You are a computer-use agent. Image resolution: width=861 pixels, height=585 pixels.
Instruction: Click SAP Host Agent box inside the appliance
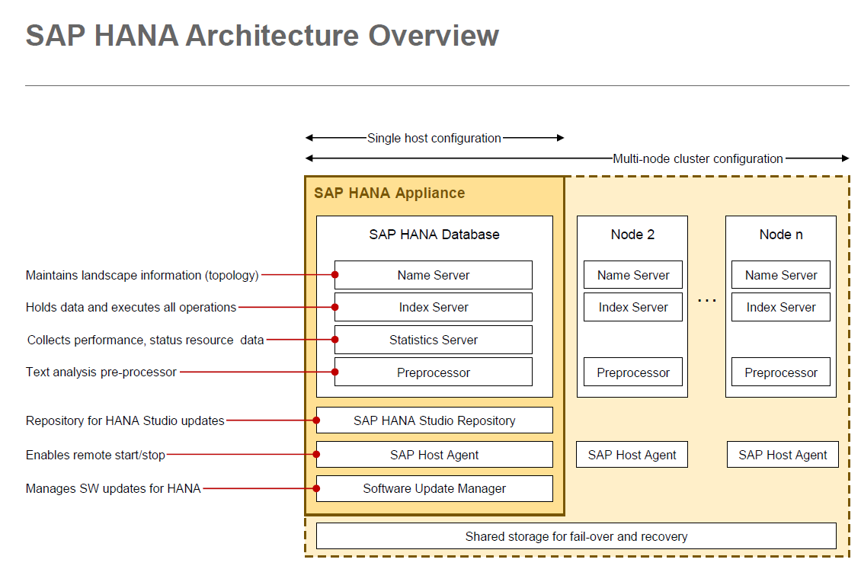point(434,455)
